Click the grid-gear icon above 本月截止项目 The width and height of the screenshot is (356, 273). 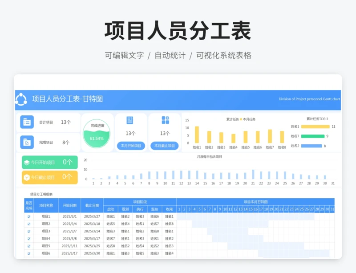point(165,120)
